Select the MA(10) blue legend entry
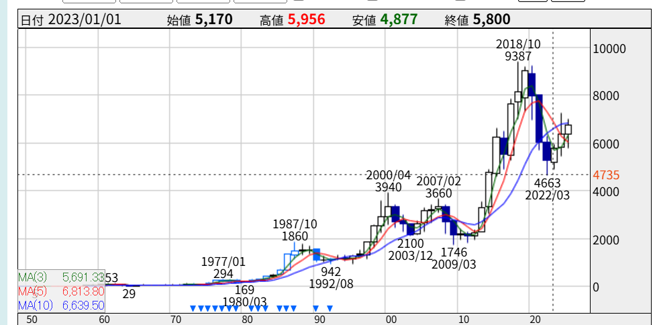The height and width of the screenshot is (325, 655). click(60, 306)
